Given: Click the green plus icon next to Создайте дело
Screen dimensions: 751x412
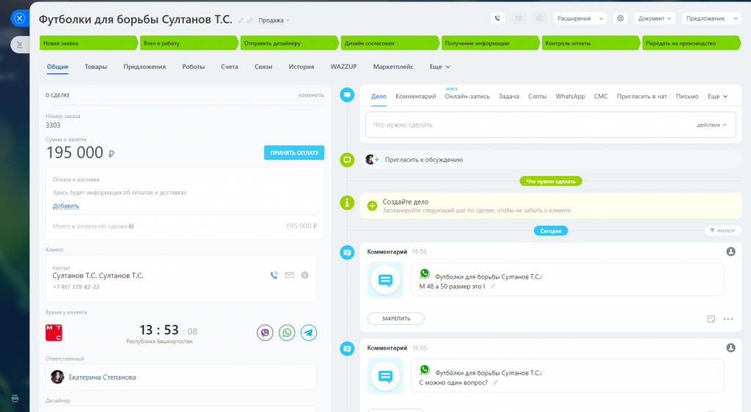Looking at the screenshot, I should 372,206.
